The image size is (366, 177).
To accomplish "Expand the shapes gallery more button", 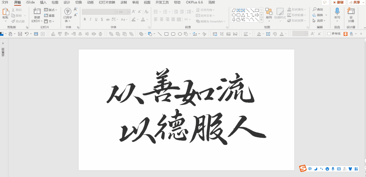I will coord(261,20).
